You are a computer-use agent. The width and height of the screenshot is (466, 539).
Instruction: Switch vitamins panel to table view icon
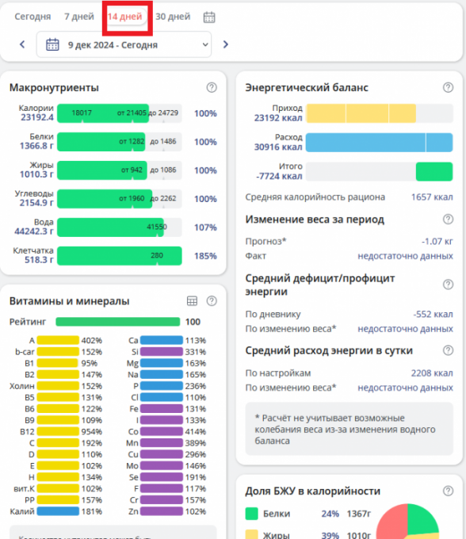192,300
